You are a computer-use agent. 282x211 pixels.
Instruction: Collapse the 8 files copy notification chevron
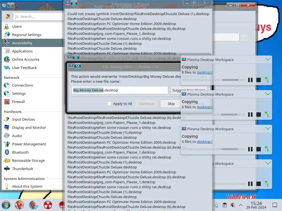pos(268,59)
